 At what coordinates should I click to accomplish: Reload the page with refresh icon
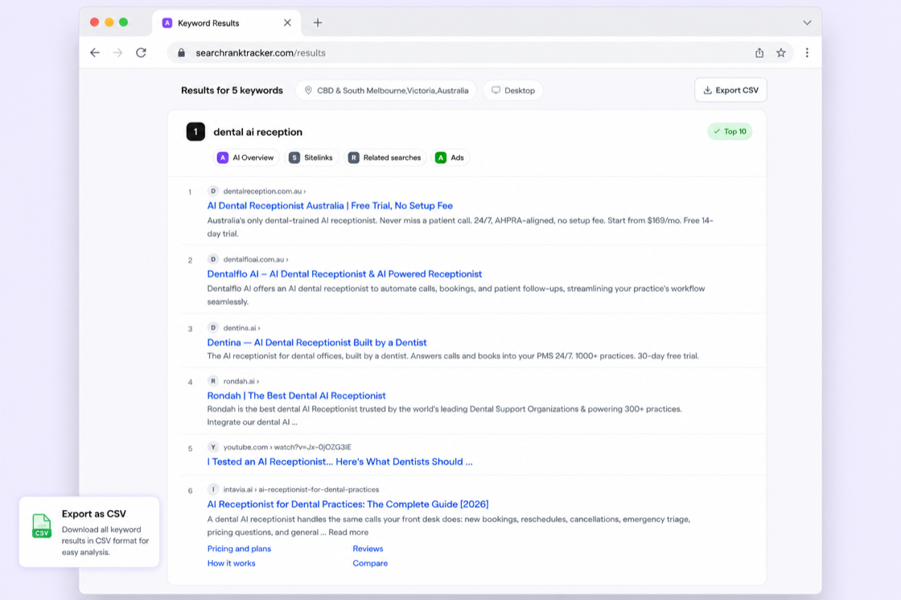pos(141,53)
